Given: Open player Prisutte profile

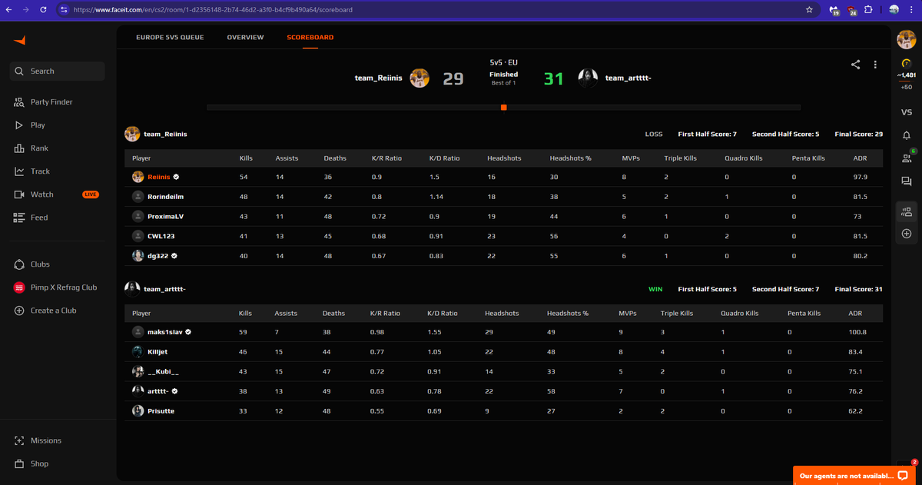Looking at the screenshot, I should click(x=161, y=411).
